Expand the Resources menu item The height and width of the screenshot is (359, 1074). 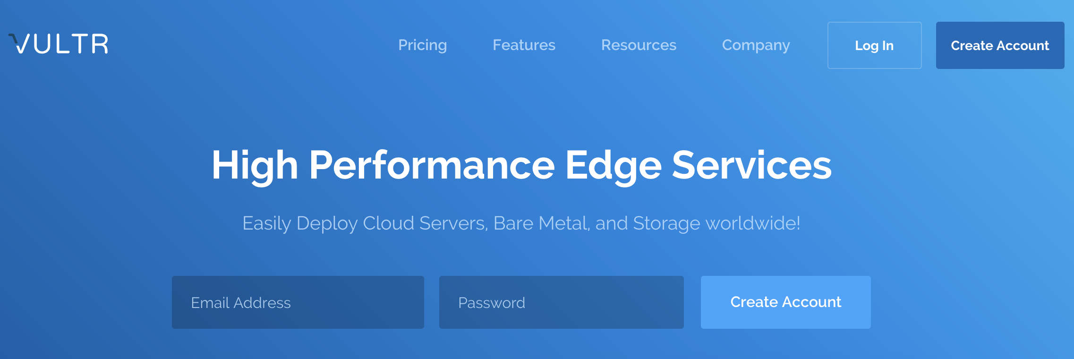[639, 45]
